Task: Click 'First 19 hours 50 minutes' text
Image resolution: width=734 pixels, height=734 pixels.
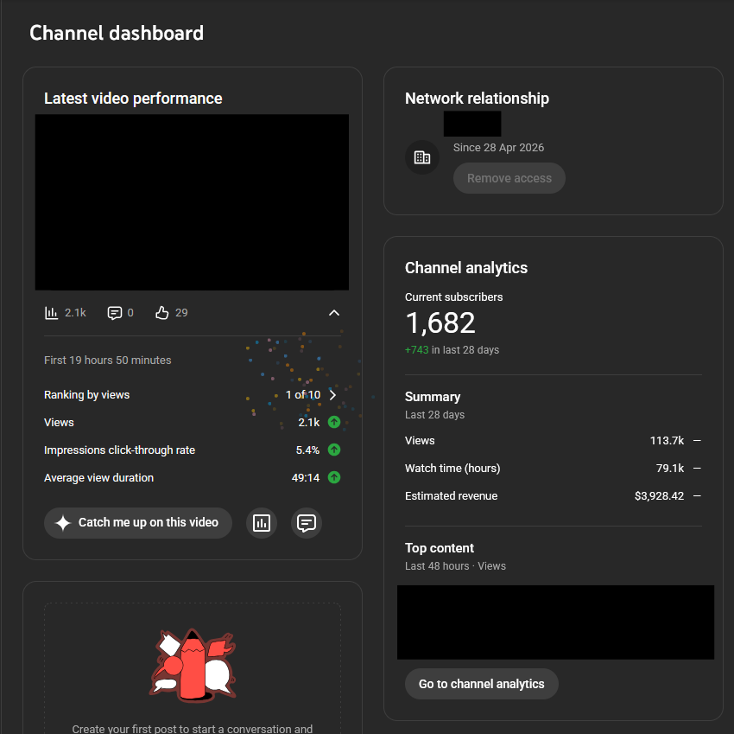Action: click(108, 360)
